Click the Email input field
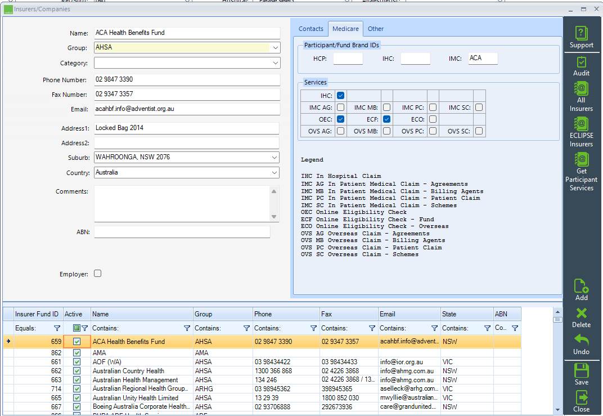603x416 pixels. point(187,109)
